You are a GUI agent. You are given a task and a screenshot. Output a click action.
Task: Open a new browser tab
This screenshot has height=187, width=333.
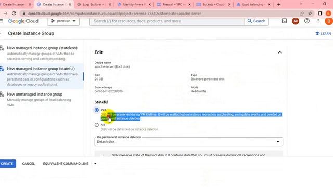click(x=279, y=4)
